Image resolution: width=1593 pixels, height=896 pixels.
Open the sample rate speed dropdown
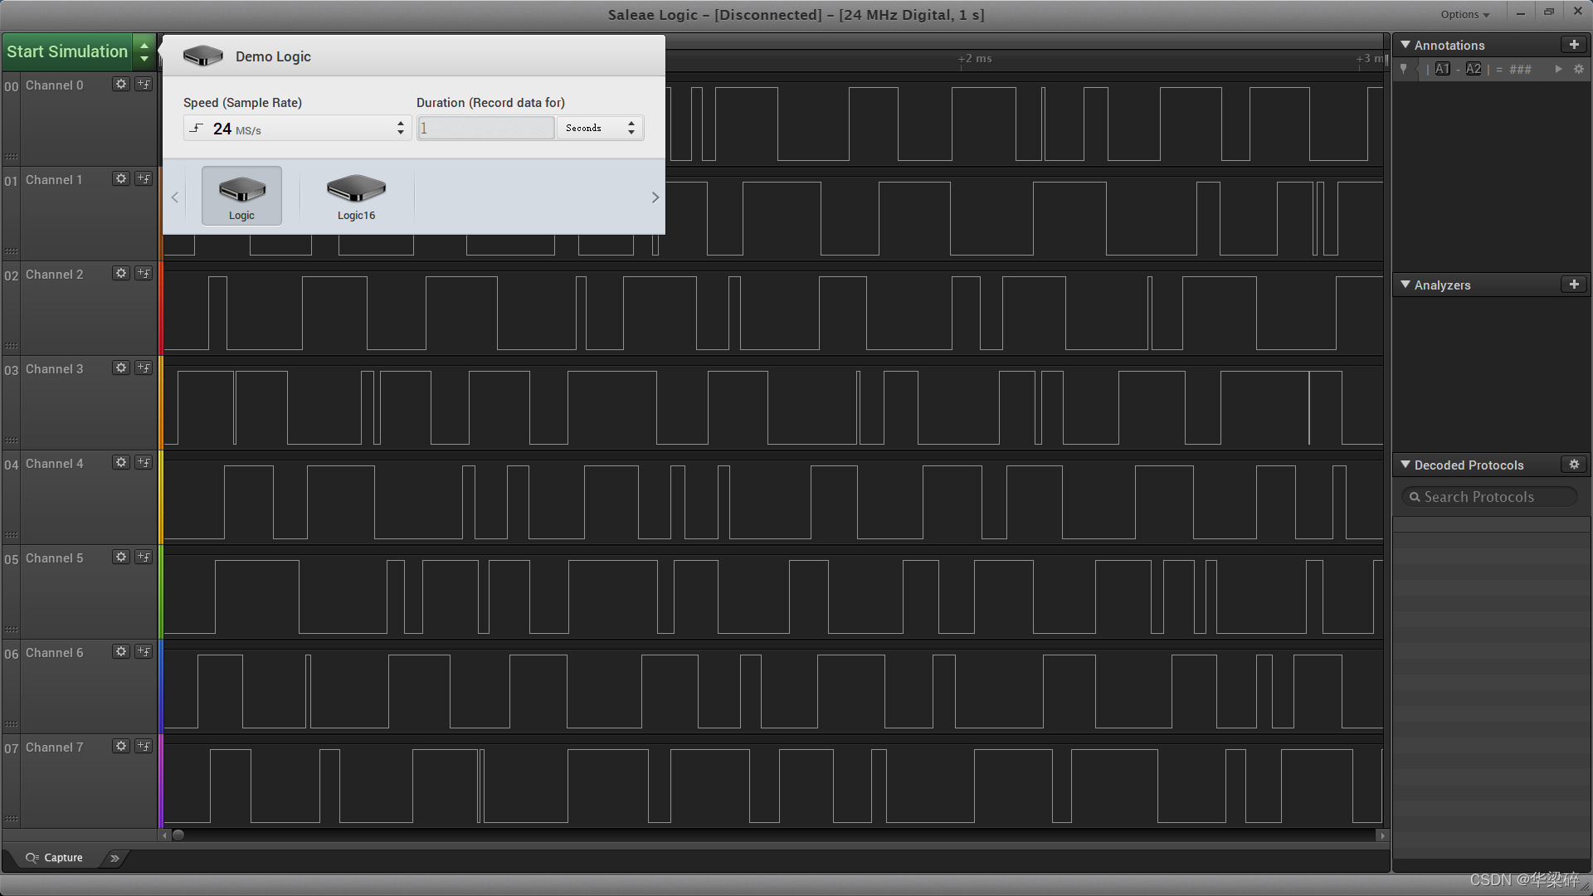(x=297, y=129)
